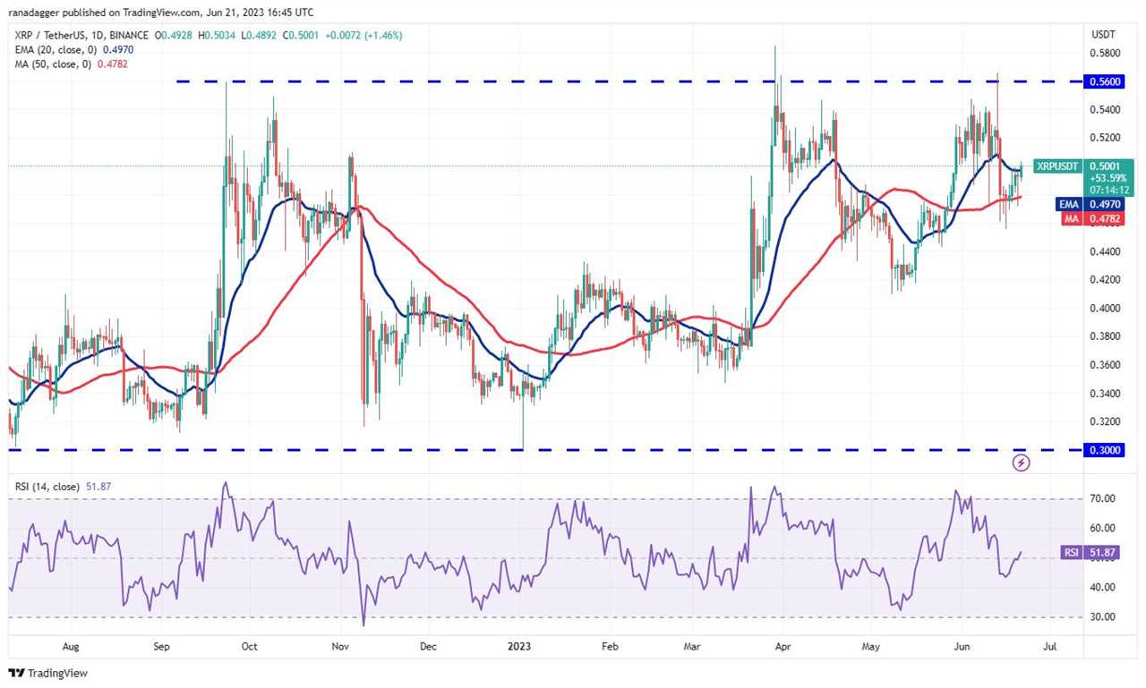1146x688 pixels.
Task: Click the 0.3400 price axis label
Action: (1105, 394)
